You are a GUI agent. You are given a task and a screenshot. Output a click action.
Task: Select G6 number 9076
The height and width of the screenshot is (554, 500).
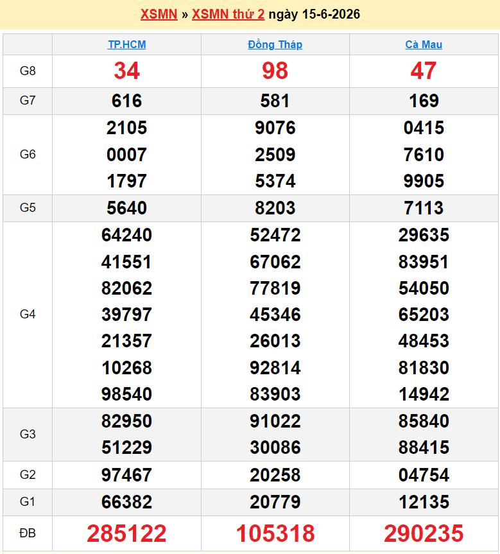coord(275,128)
